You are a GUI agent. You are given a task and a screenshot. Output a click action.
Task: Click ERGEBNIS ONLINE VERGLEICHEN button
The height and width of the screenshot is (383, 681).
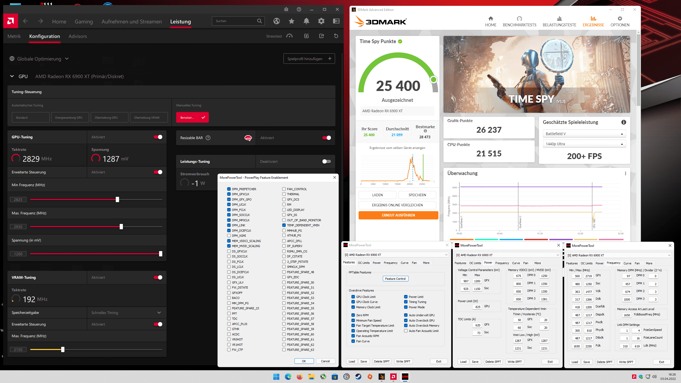pyautogui.click(x=397, y=205)
